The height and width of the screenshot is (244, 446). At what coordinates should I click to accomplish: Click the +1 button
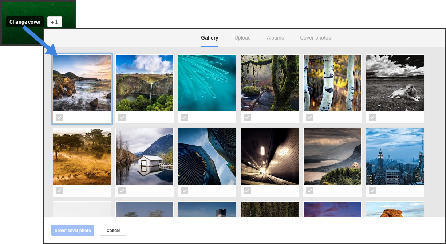pos(55,22)
